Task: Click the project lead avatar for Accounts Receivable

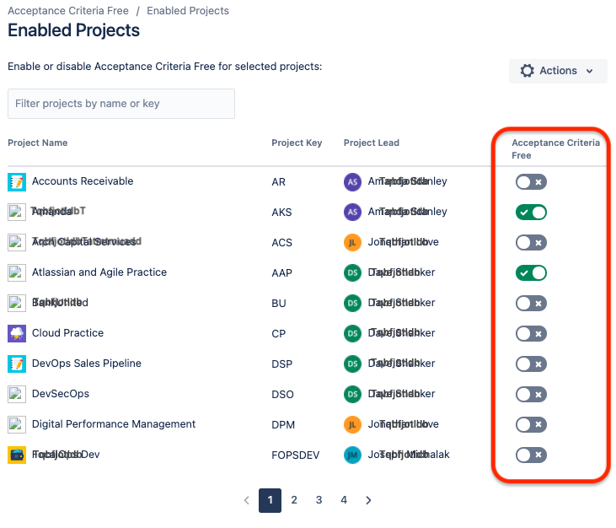Action: point(353,181)
